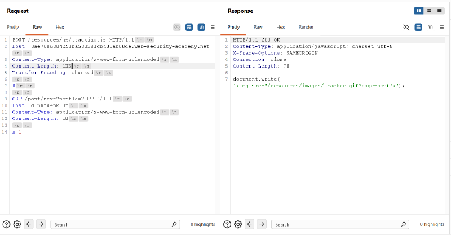Toggle word wrap icon in Request panel

[189, 27]
